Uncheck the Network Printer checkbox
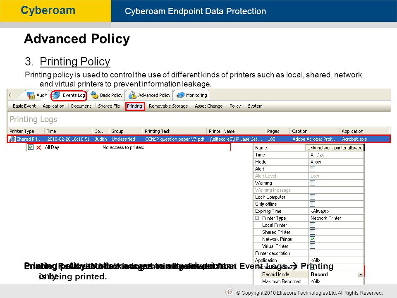 (313, 239)
